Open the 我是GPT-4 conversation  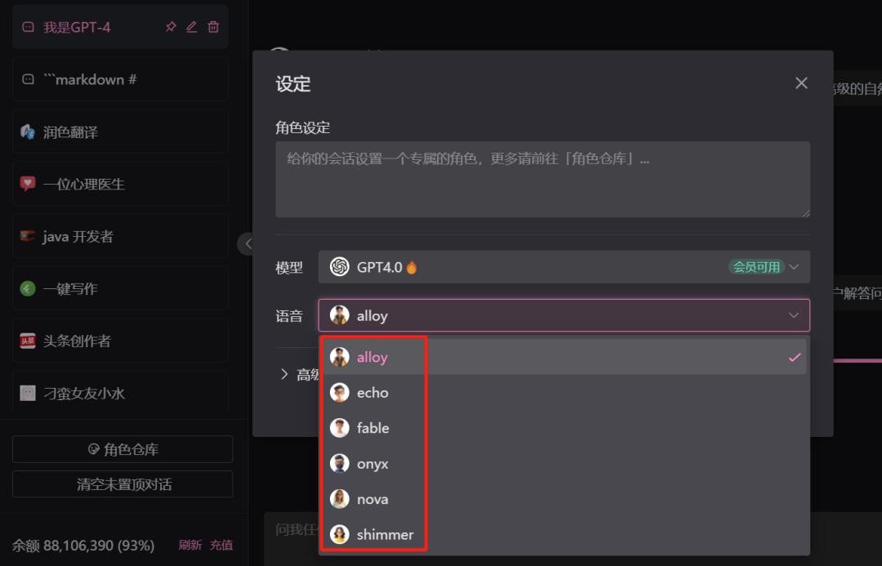click(120, 26)
